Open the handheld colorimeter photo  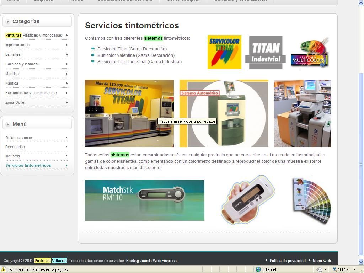[x=247, y=200]
